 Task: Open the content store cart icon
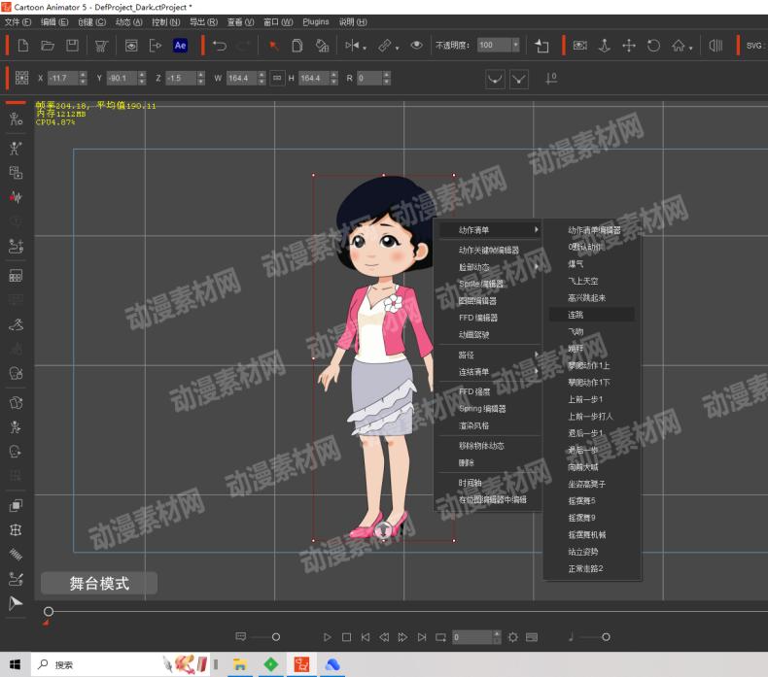(x=101, y=46)
